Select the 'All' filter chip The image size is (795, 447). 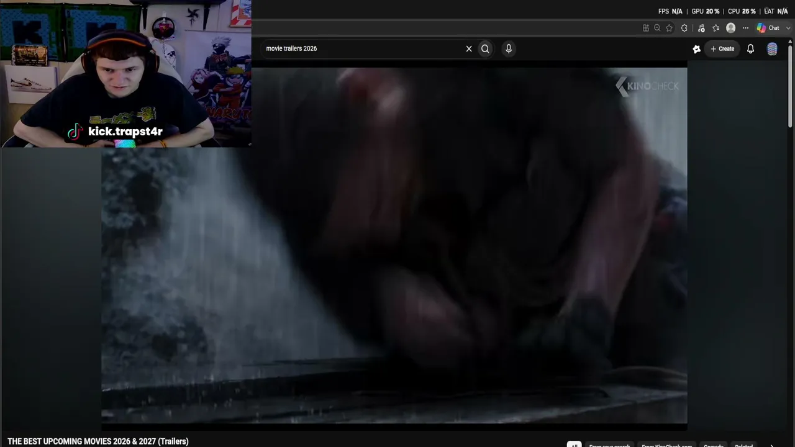pos(574,445)
